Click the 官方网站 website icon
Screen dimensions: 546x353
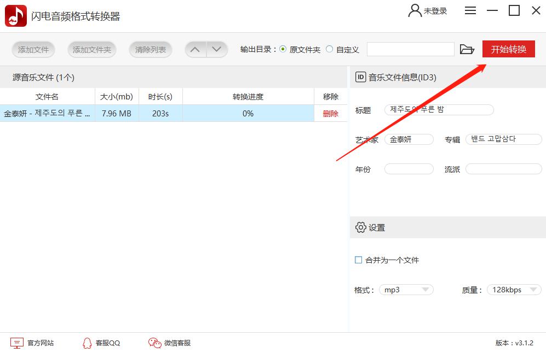(18, 343)
